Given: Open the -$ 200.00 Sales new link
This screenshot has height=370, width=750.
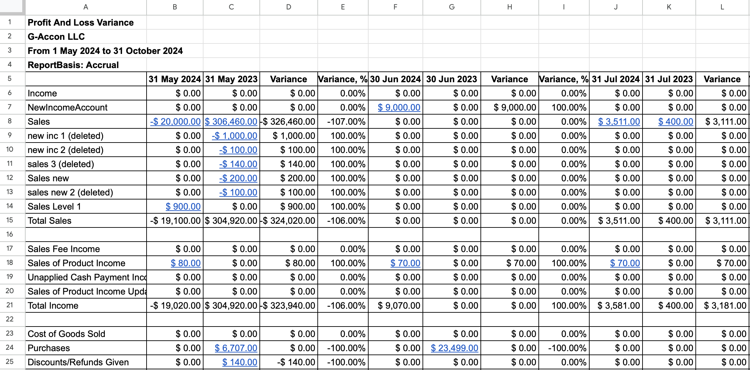Looking at the screenshot, I should pos(238,178).
